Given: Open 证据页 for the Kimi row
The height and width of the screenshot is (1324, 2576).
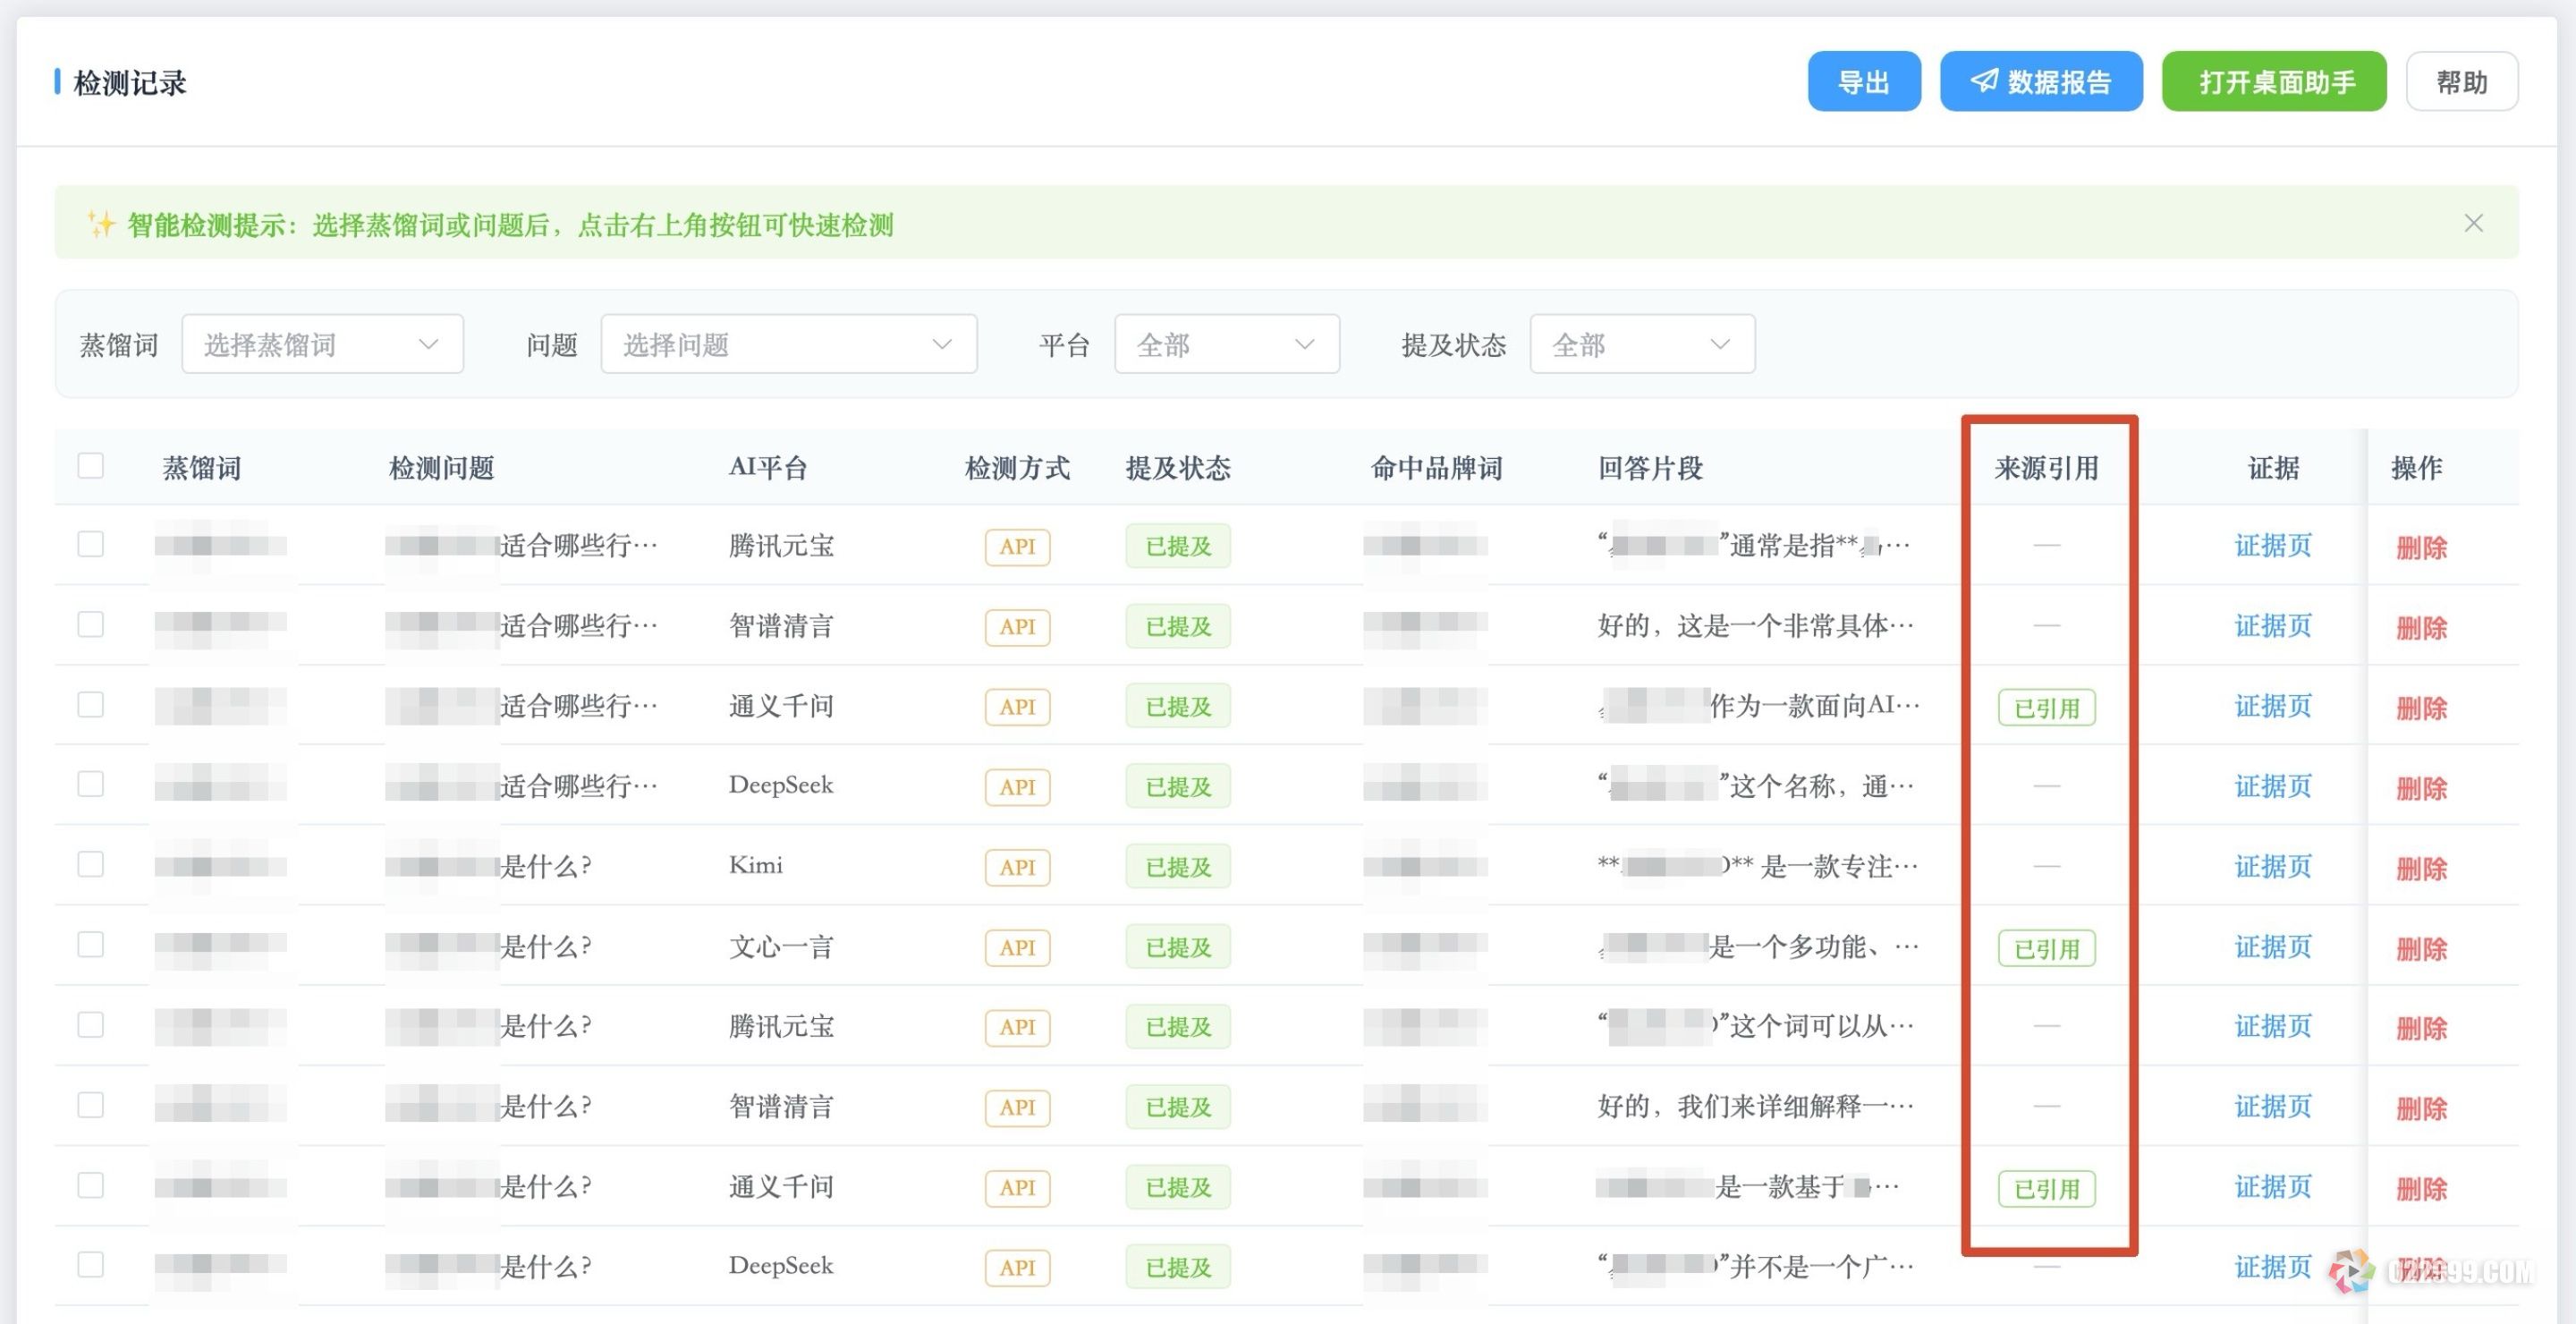Looking at the screenshot, I should point(2272,866).
